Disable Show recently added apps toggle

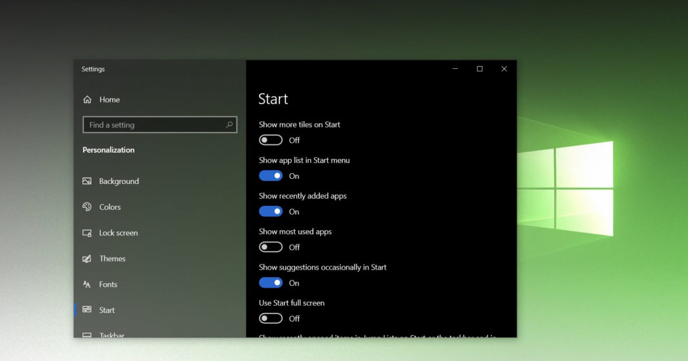tap(271, 212)
